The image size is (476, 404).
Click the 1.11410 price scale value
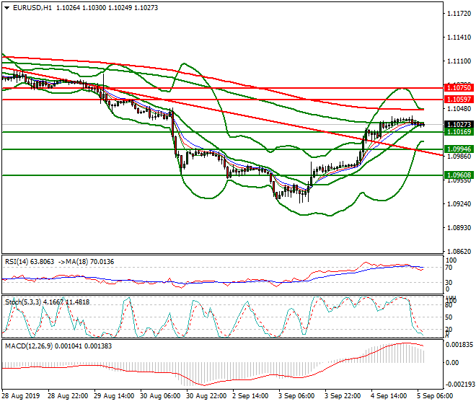(x=459, y=38)
